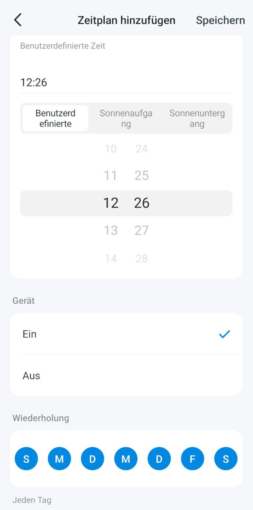The height and width of the screenshot is (510, 253).
Task: Switch to the Sonnenaufgang tab
Action: pyautogui.click(x=126, y=118)
